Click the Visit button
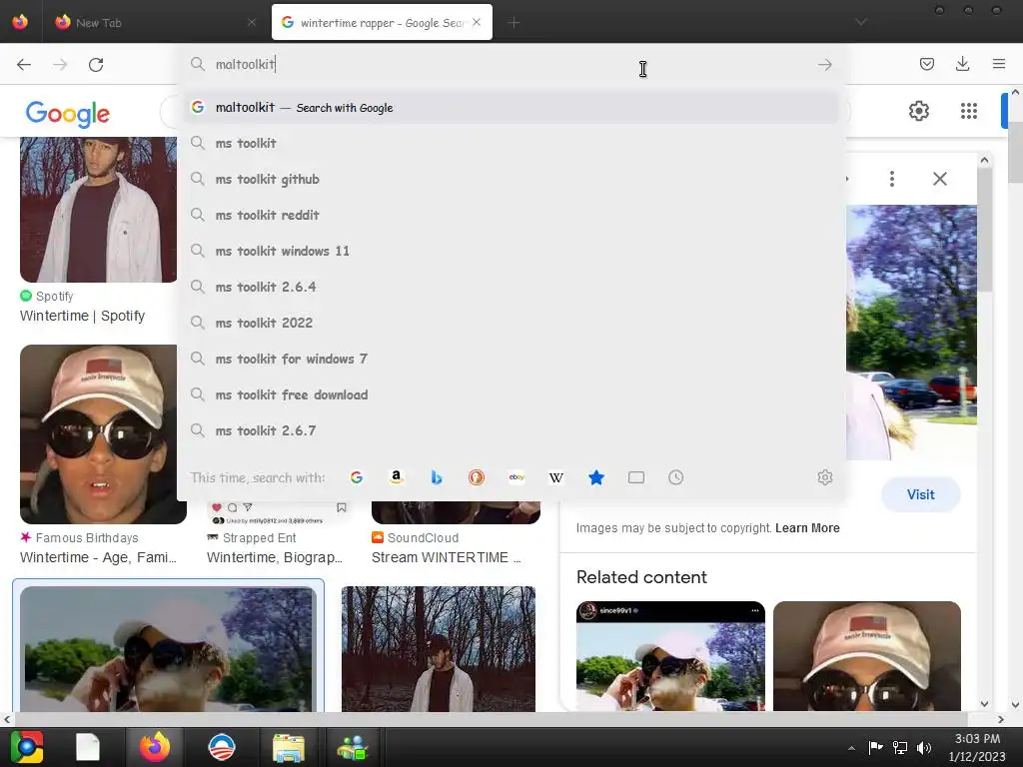Viewport: 1023px width, 767px height. [920, 494]
